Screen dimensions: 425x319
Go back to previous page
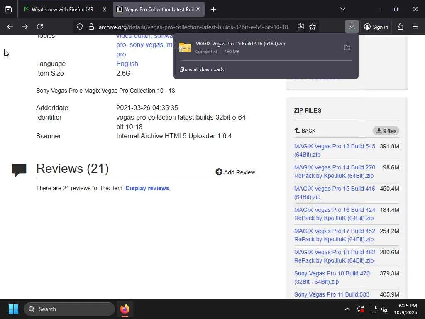pos(10,27)
